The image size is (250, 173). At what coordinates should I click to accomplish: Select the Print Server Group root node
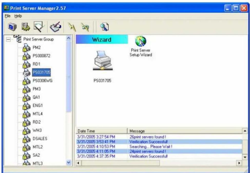(x=39, y=39)
